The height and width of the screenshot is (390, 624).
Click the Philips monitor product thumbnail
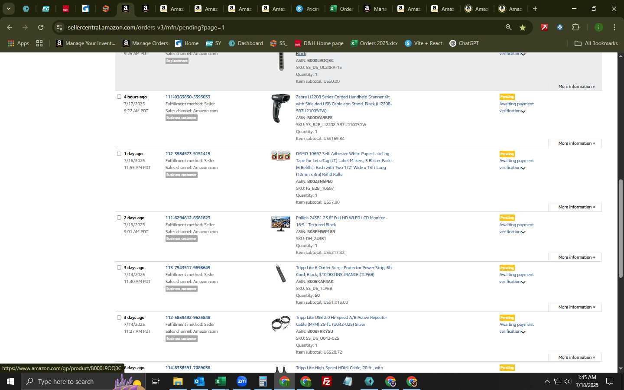coord(281,224)
